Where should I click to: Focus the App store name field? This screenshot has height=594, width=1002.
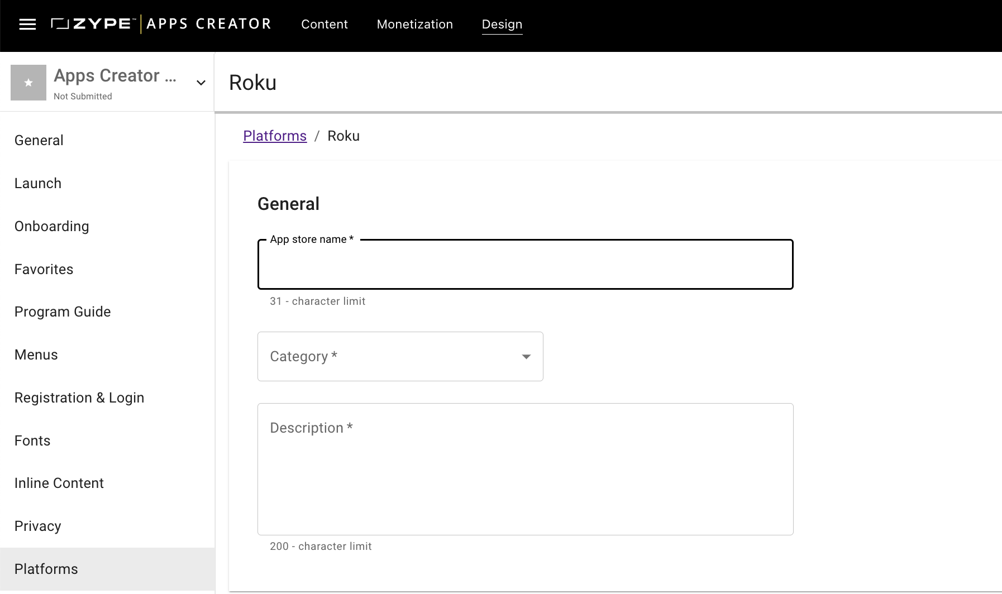tap(525, 265)
